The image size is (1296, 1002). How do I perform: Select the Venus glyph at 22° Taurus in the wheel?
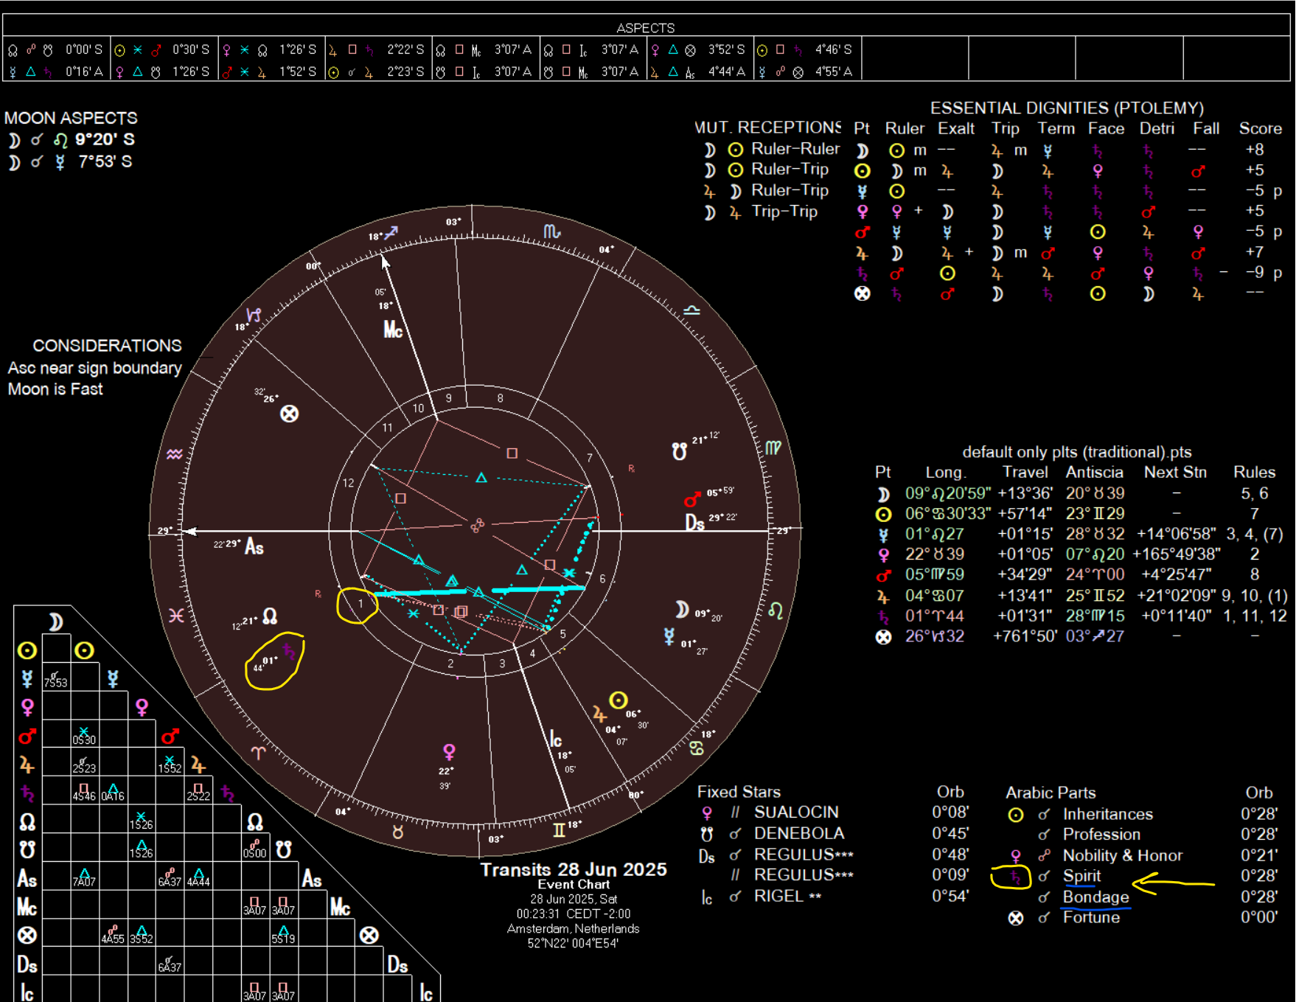coord(449,752)
